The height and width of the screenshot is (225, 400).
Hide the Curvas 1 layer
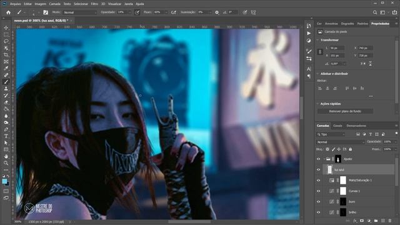pos(318,191)
